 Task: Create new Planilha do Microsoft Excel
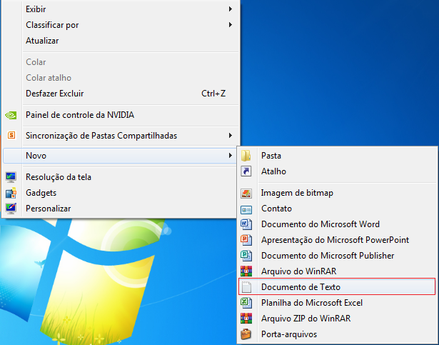[x=337, y=303]
